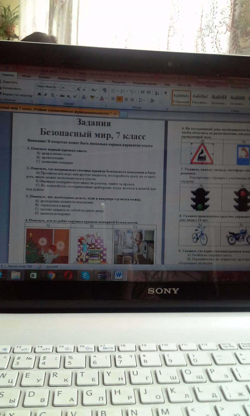Open the Рассылки ribbon tab

pyautogui.click(x=118, y=82)
